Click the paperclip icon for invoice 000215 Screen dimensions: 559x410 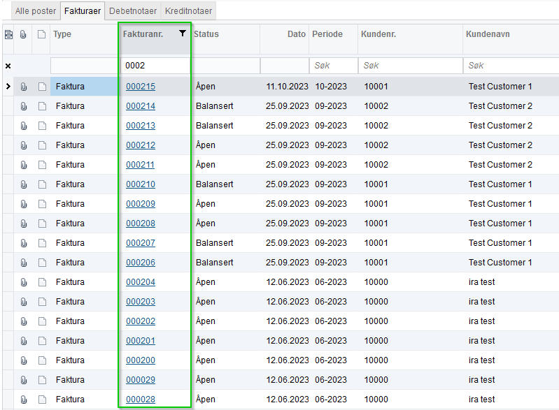click(x=24, y=87)
